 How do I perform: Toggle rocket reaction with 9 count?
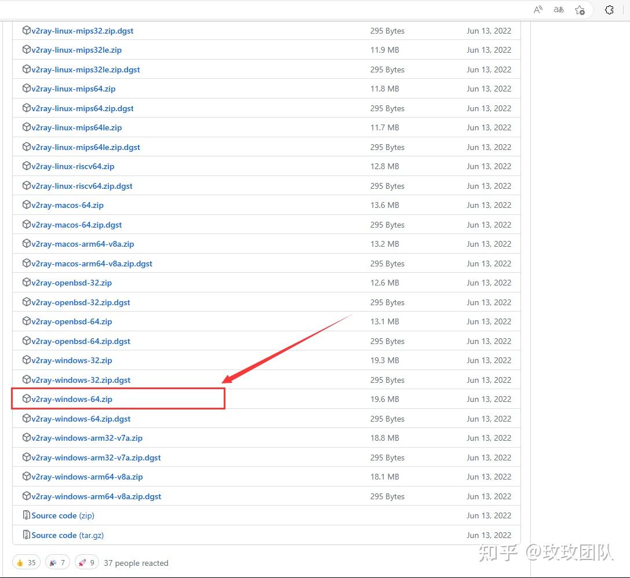click(87, 562)
